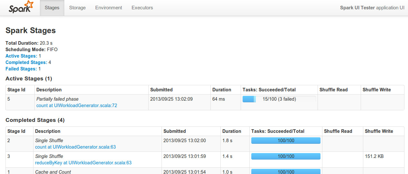View the Executors tab
The height and width of the screenshot is (174, 408).
pos(142,8)
